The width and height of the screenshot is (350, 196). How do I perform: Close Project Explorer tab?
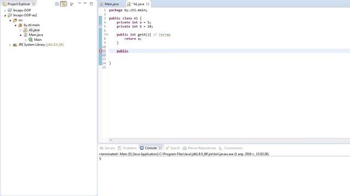coord(34,4)
